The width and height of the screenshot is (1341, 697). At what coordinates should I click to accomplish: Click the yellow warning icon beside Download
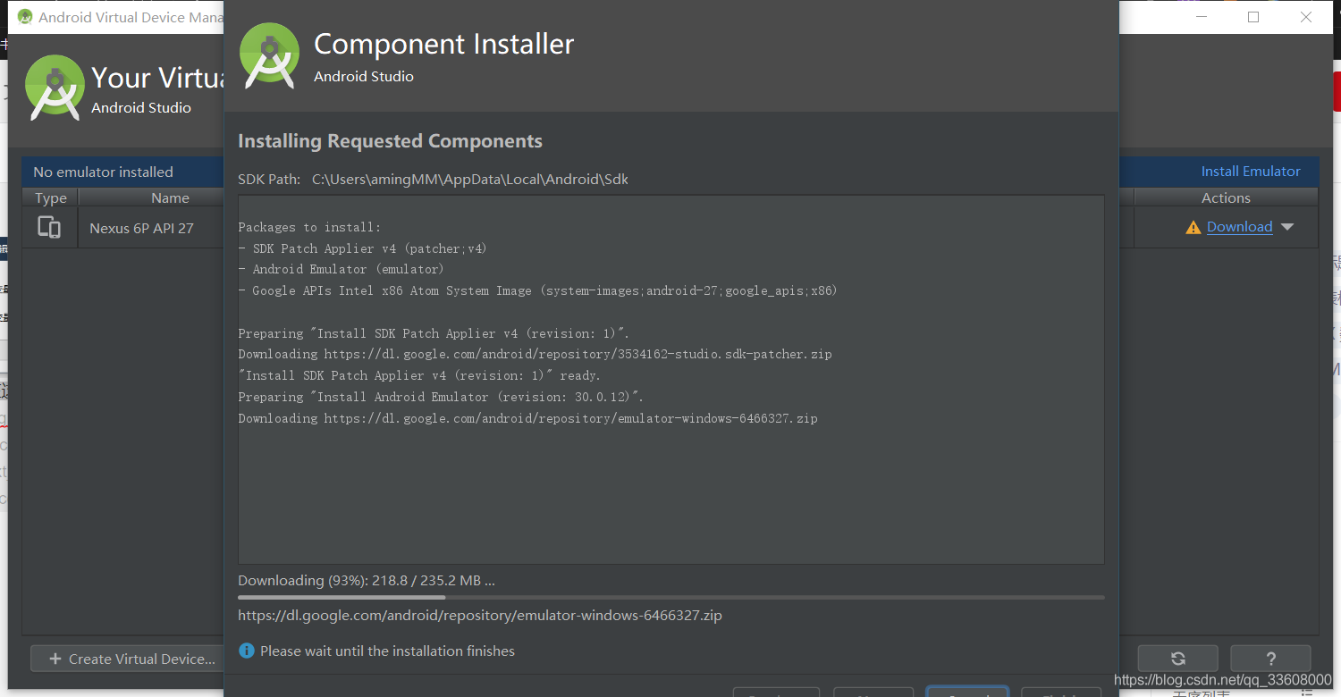[x=1193, y=228]
